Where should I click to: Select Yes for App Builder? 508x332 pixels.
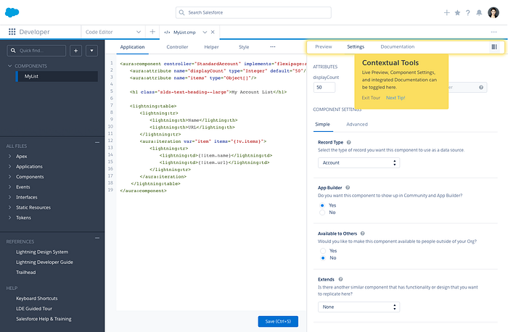[x=323, y=205]
